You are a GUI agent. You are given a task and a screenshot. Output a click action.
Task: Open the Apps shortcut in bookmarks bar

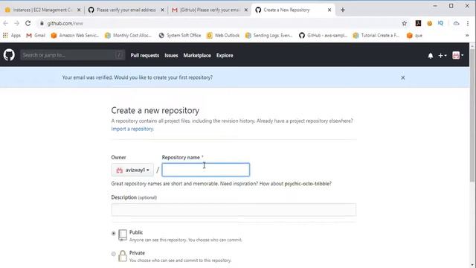click(x=12, y=36)
